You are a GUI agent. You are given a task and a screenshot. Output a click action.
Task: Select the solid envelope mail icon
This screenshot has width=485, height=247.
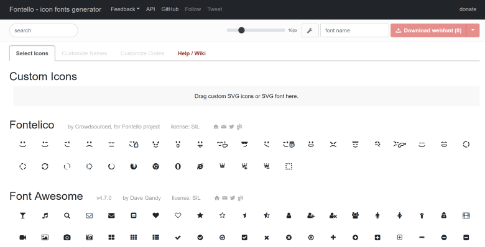(111, 215)
